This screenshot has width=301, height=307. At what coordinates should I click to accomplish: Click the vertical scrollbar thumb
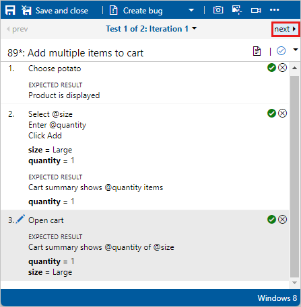294,177
